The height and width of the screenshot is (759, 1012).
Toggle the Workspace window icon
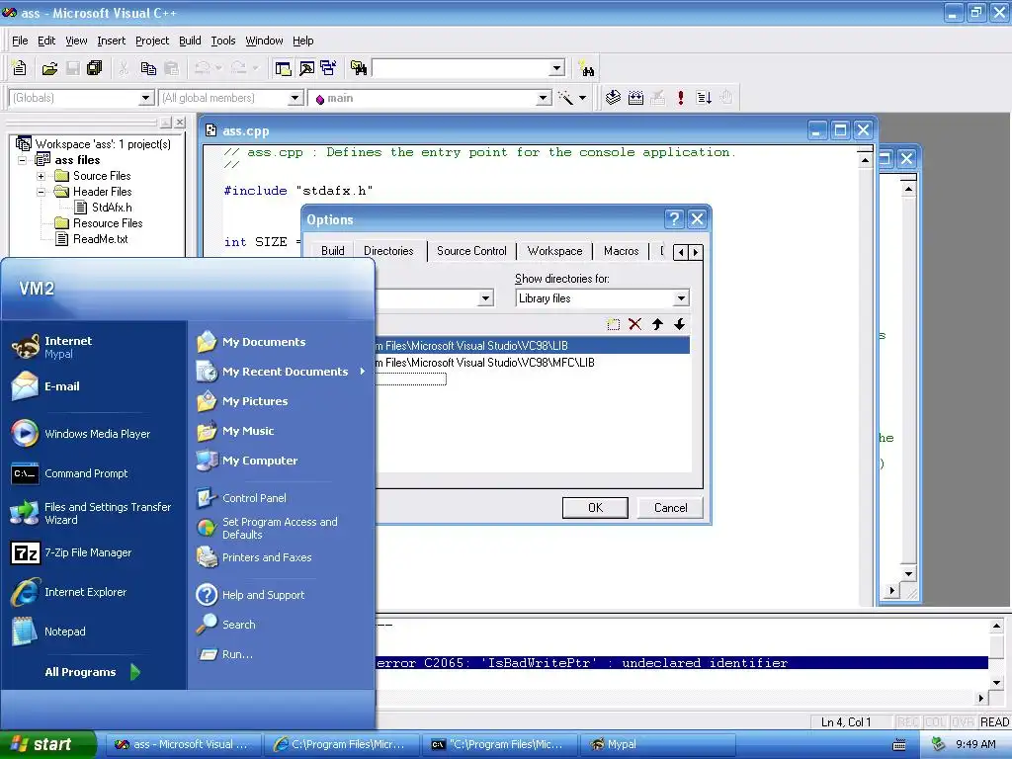pos(283,68)
